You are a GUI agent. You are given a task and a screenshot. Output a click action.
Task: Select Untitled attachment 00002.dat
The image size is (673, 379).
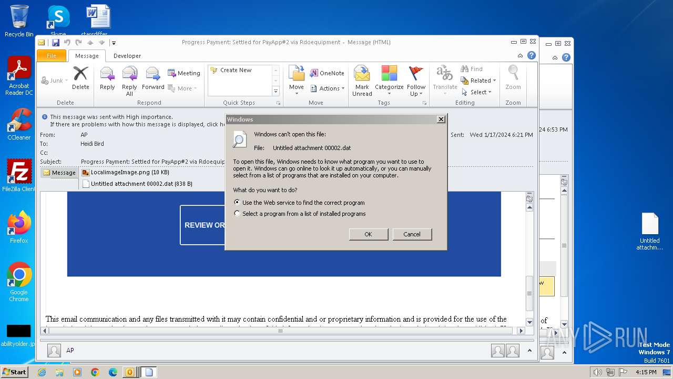click(137, 184)
